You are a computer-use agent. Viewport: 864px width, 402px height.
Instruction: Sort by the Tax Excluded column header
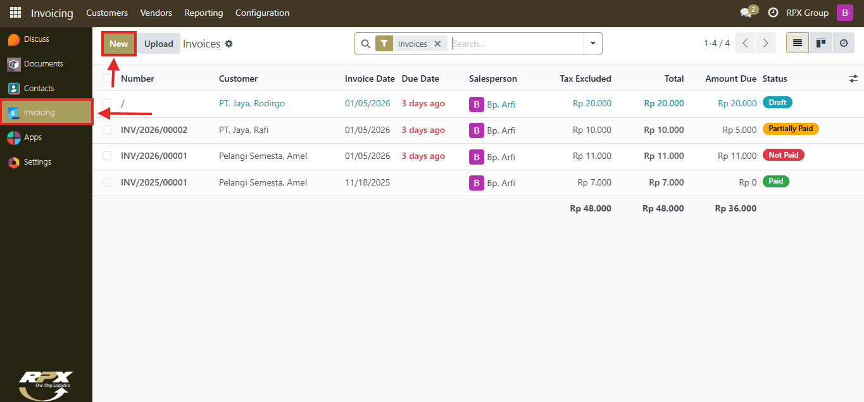point(585,79)
